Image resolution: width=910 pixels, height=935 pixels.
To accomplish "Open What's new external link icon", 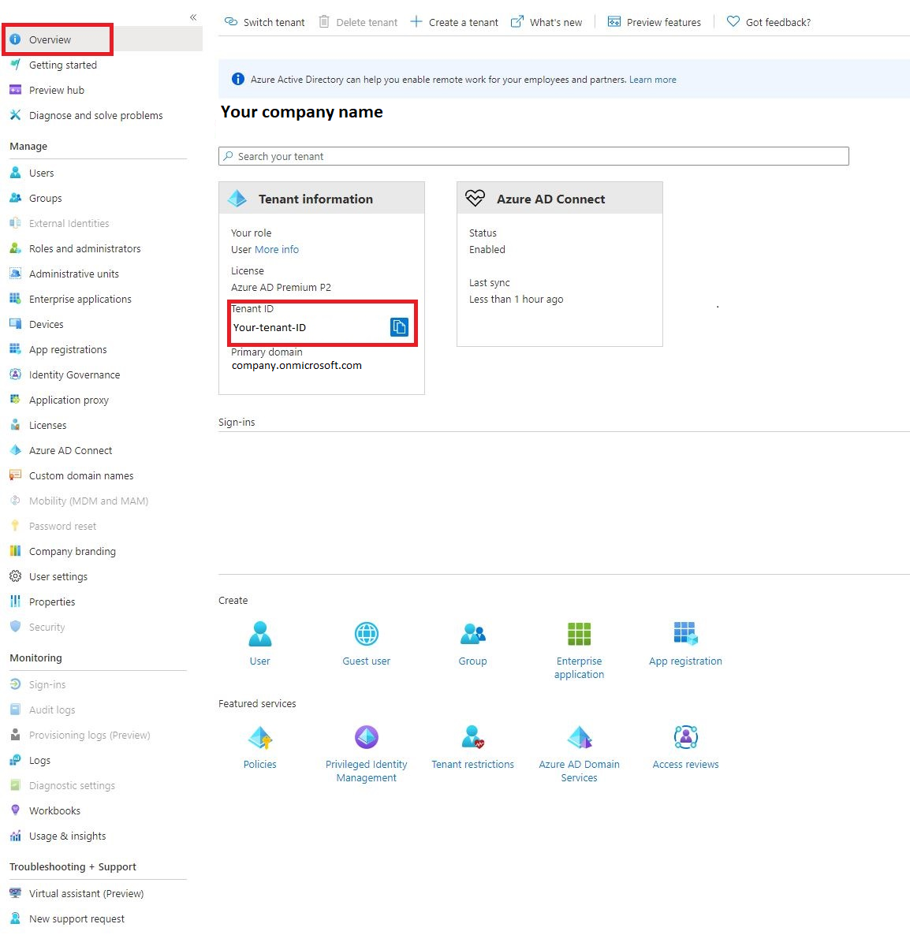I will click(x=517, y=22).
